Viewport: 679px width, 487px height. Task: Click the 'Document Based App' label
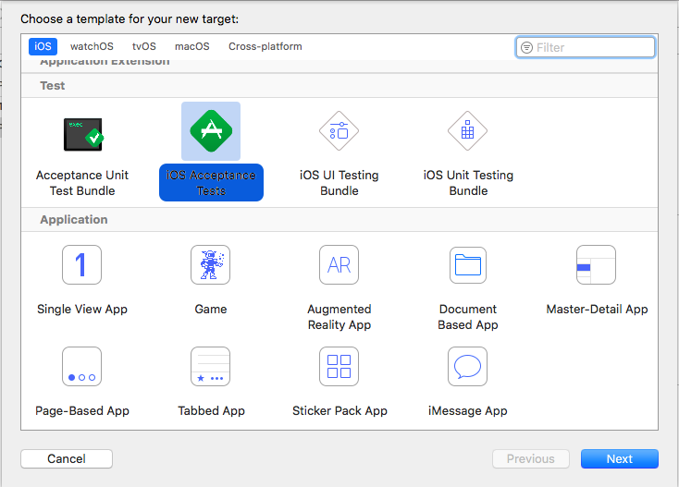[x=468, y=317]
